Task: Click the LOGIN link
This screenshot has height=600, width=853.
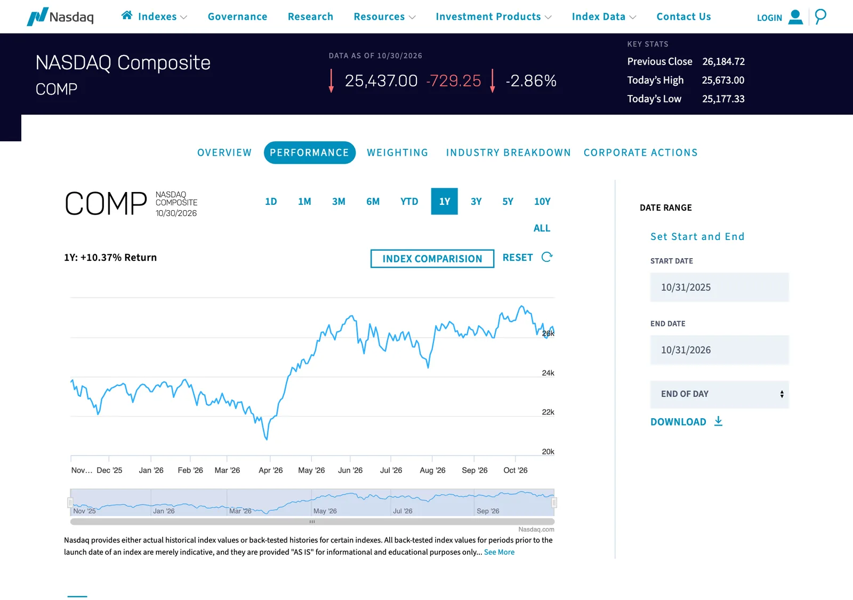Action: (769, 18)
